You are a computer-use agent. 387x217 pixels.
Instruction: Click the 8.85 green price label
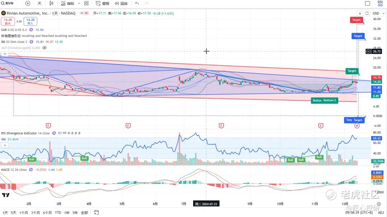(376, 96)
